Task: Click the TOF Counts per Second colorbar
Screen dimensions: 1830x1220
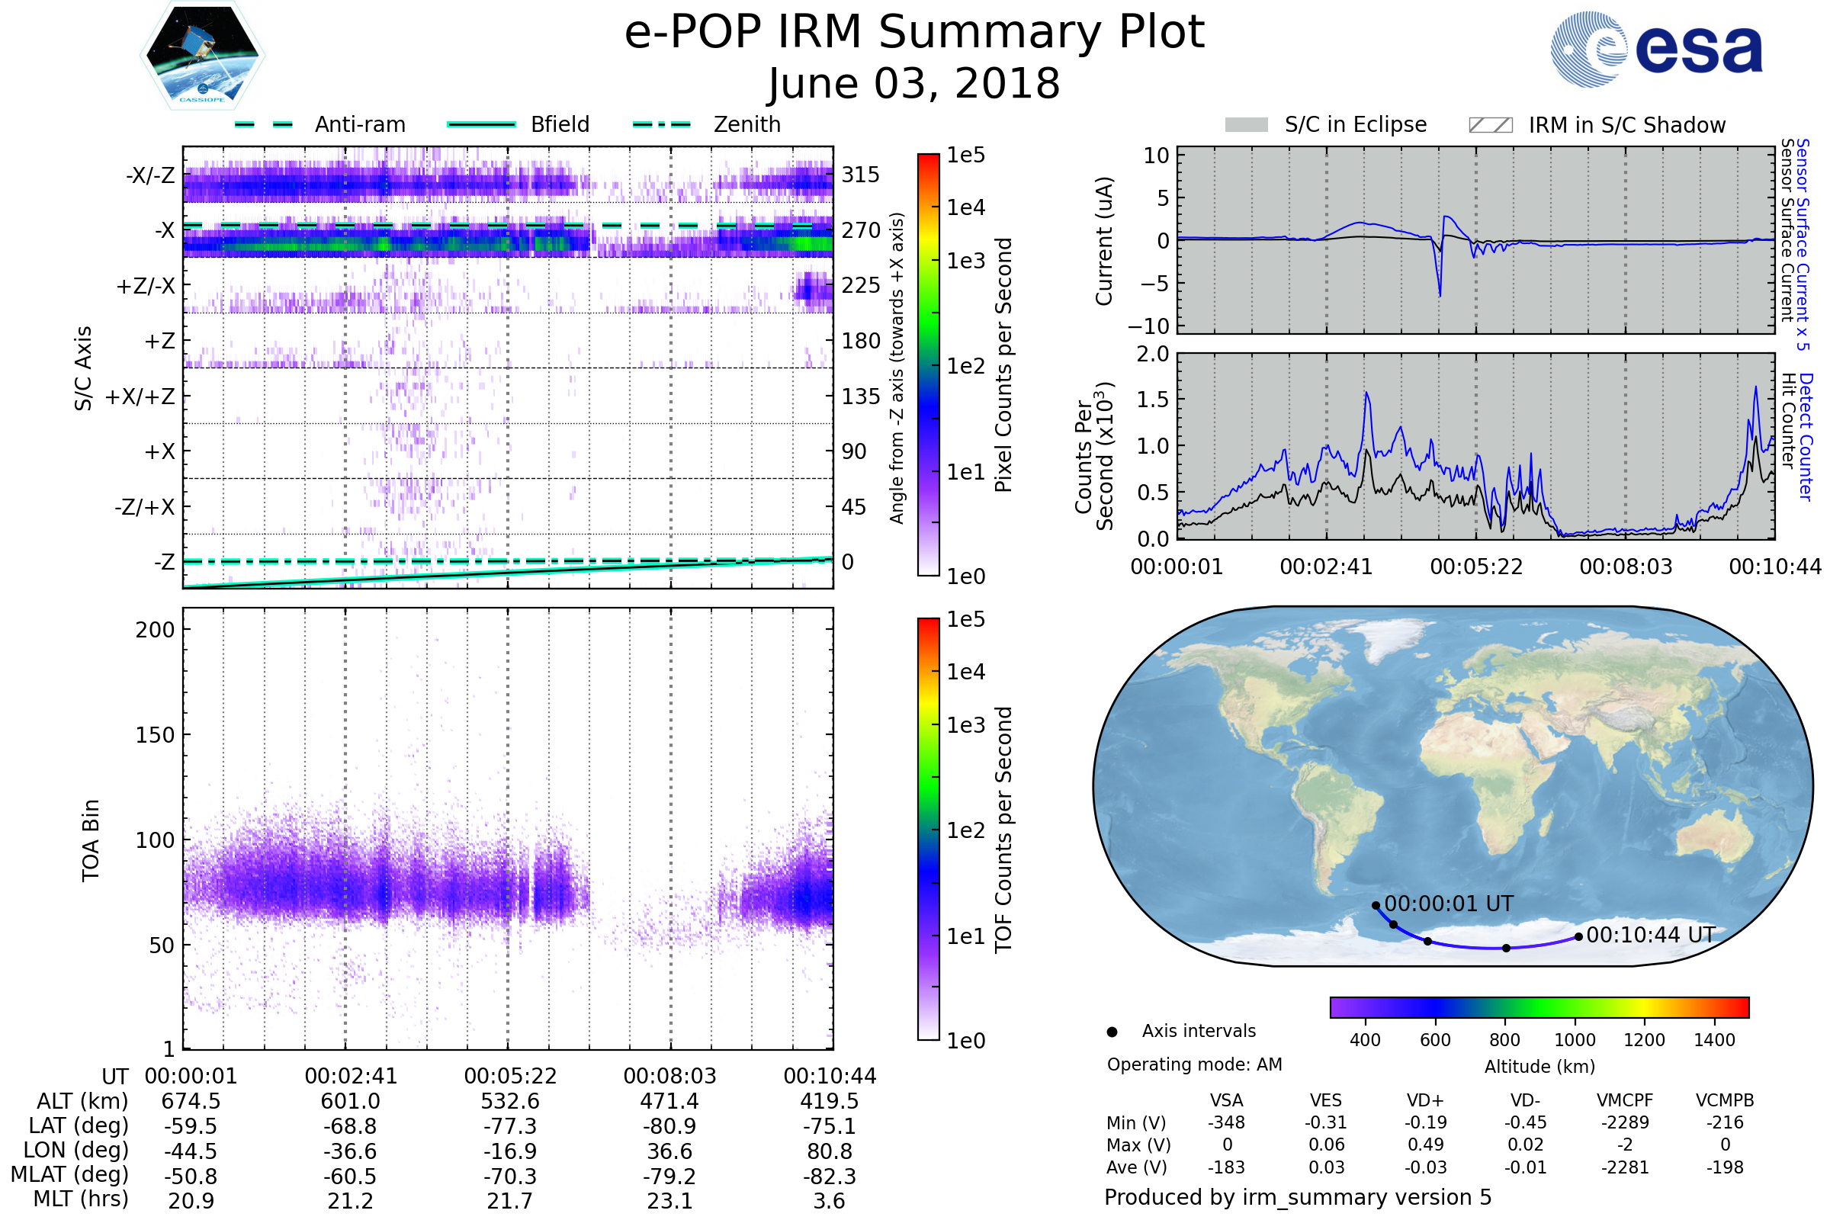Action: coord(928,829)
